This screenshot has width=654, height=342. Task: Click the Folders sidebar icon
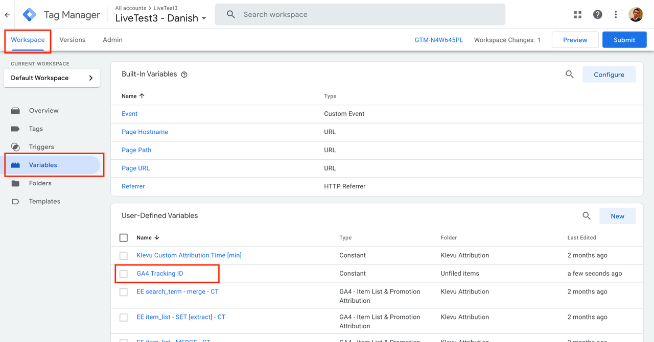(x=15, y=183)
